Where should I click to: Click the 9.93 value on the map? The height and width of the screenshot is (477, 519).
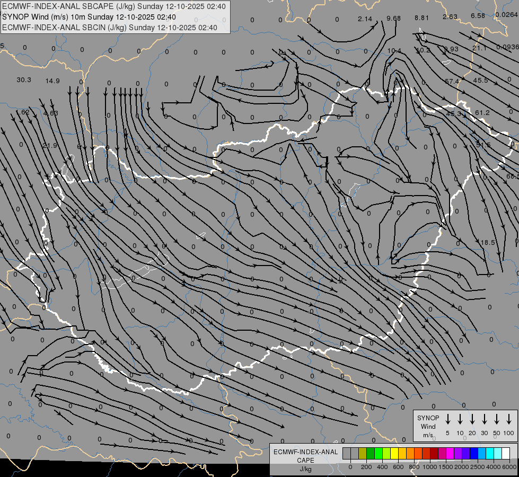pyautogui.click(x=451, y=49)
